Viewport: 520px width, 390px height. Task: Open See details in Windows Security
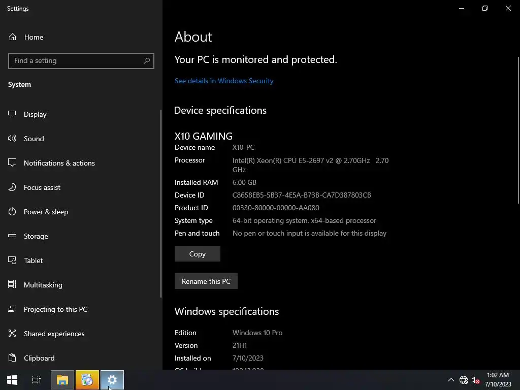click(x=224, y=81)
